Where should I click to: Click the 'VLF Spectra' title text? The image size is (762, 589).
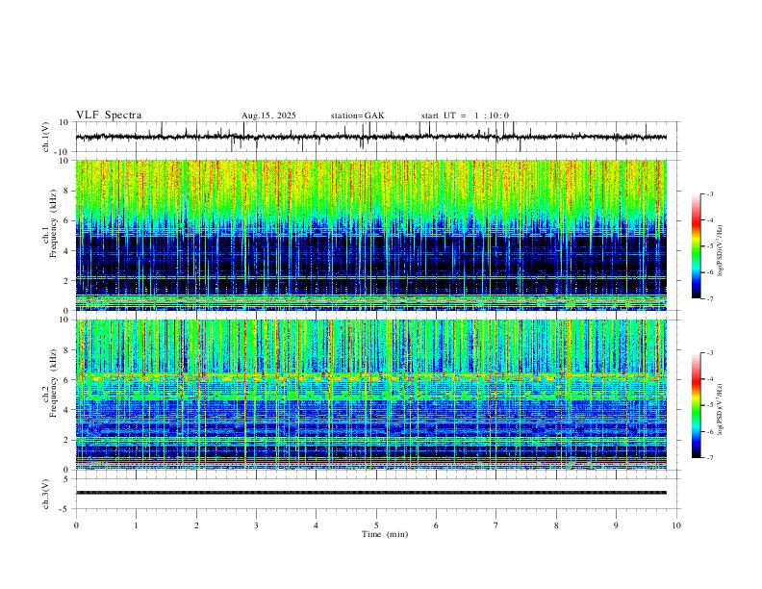(109, 115)
